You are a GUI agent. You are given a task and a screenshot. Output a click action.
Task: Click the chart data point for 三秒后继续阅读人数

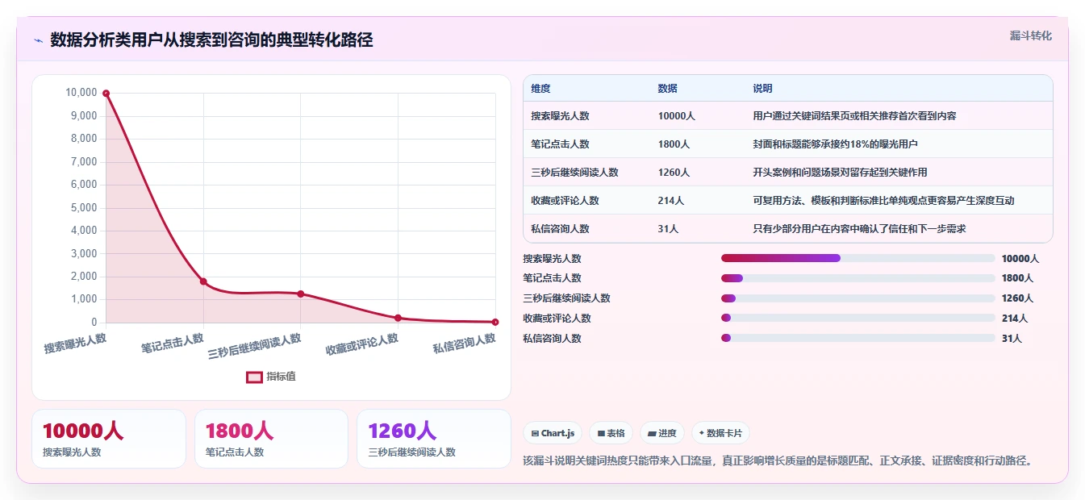(301, 294)
